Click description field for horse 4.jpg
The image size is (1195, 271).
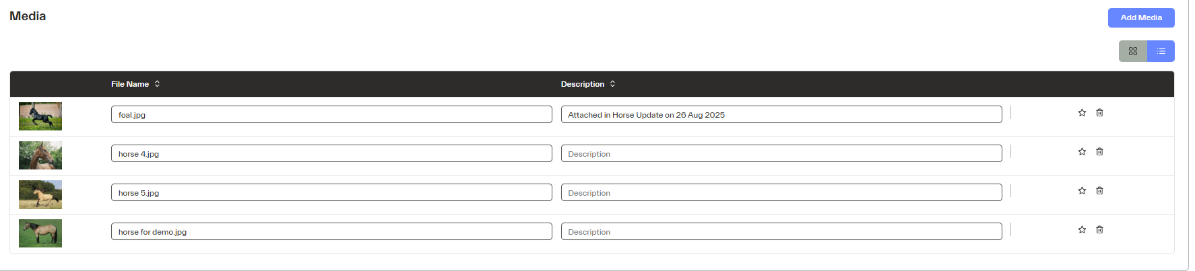[x=781, y=154]
